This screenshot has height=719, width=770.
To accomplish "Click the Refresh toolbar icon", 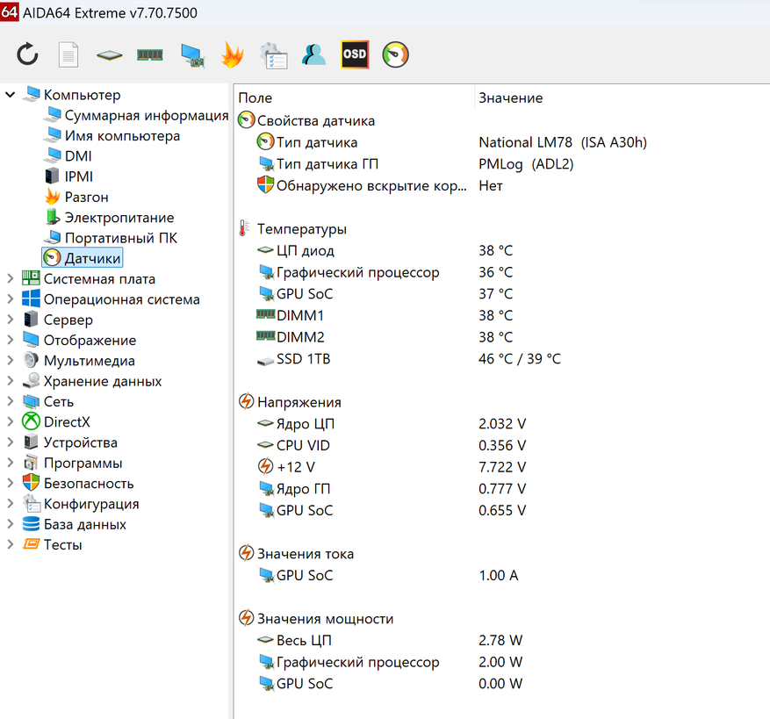I will 28,55.
